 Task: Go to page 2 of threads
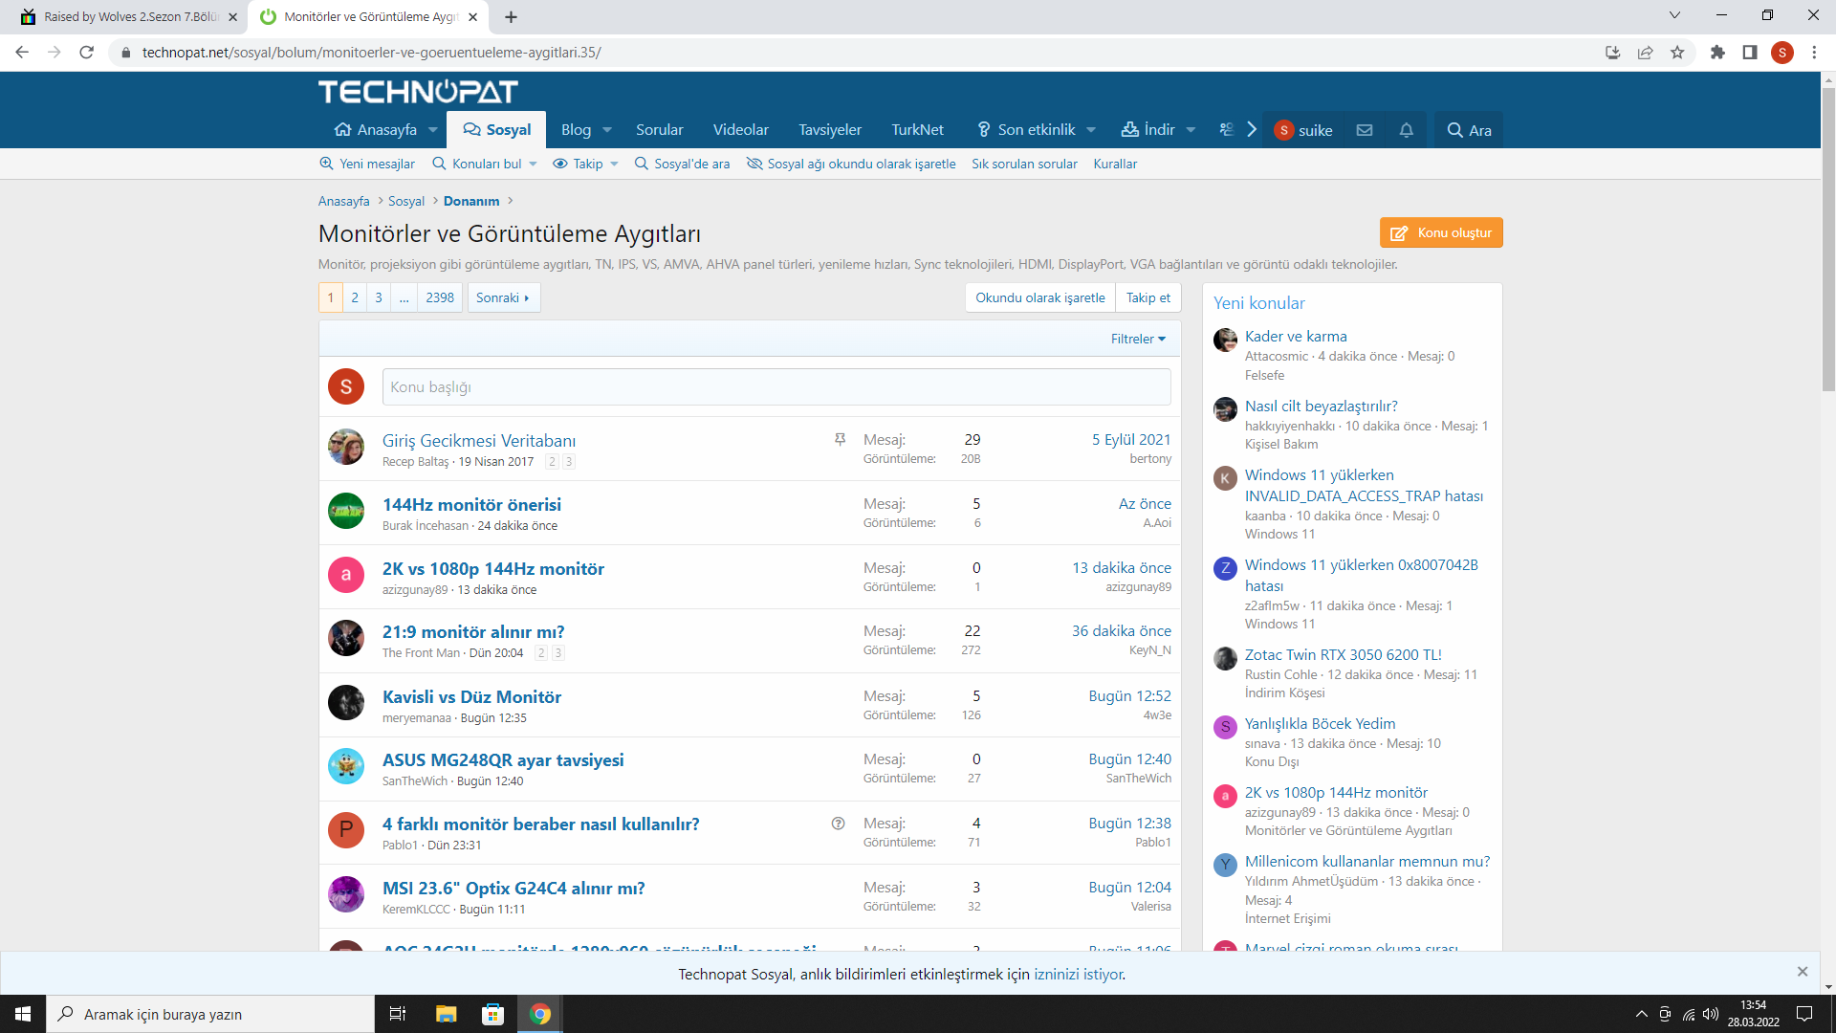tap(355, 297)
